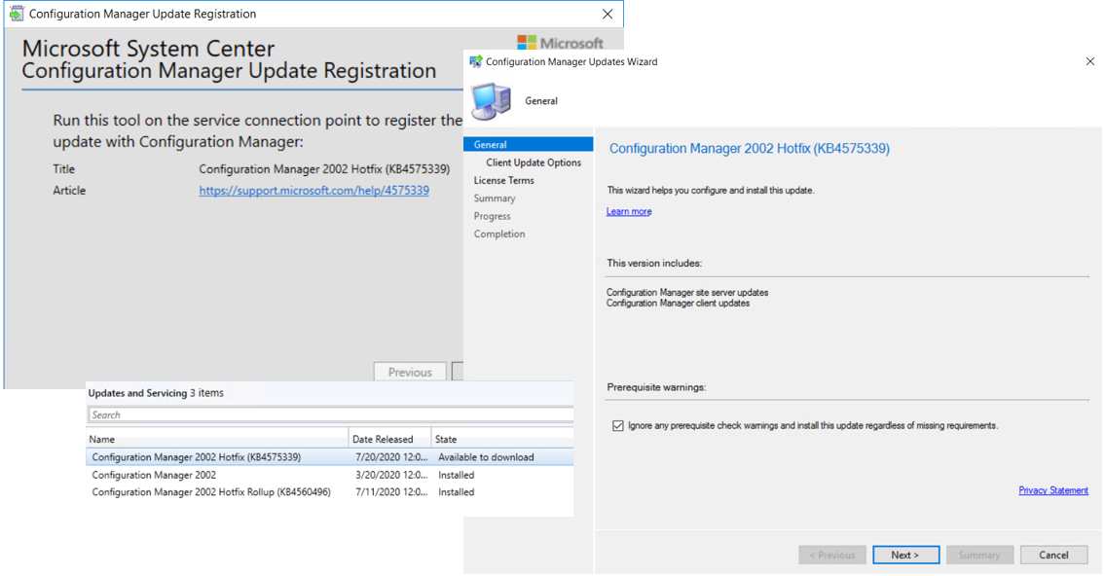The image size is (1105, 576).
Task: Select the License Terms wizard step
Action: 504,180
